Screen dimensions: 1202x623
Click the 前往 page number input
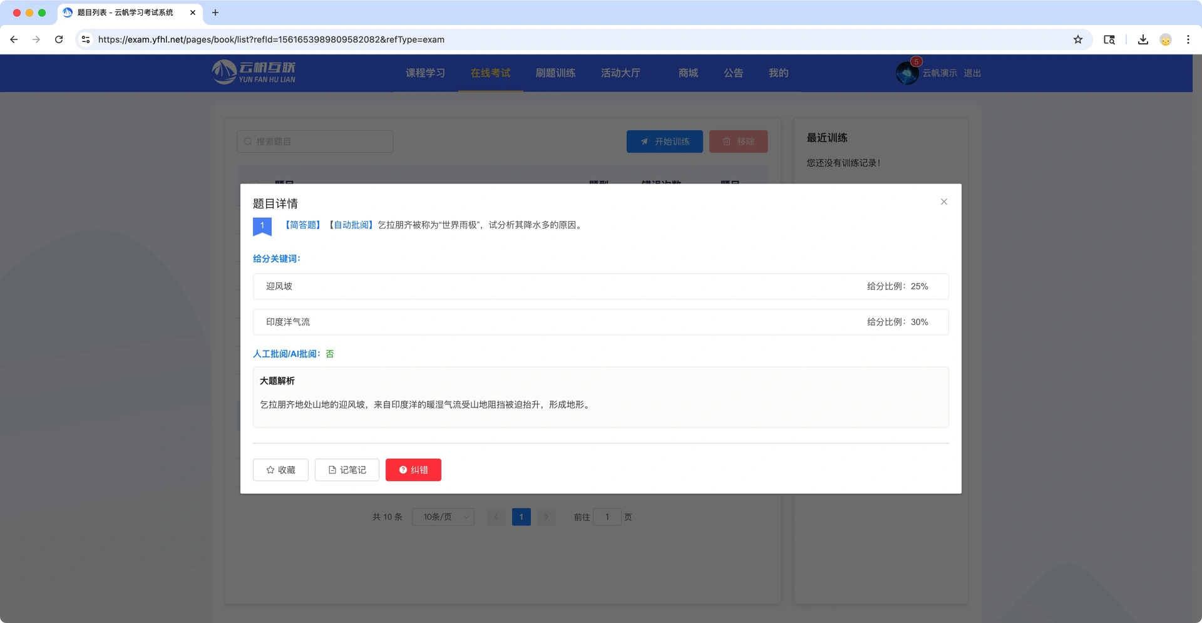pyautogui.click(x=607, y=517)
